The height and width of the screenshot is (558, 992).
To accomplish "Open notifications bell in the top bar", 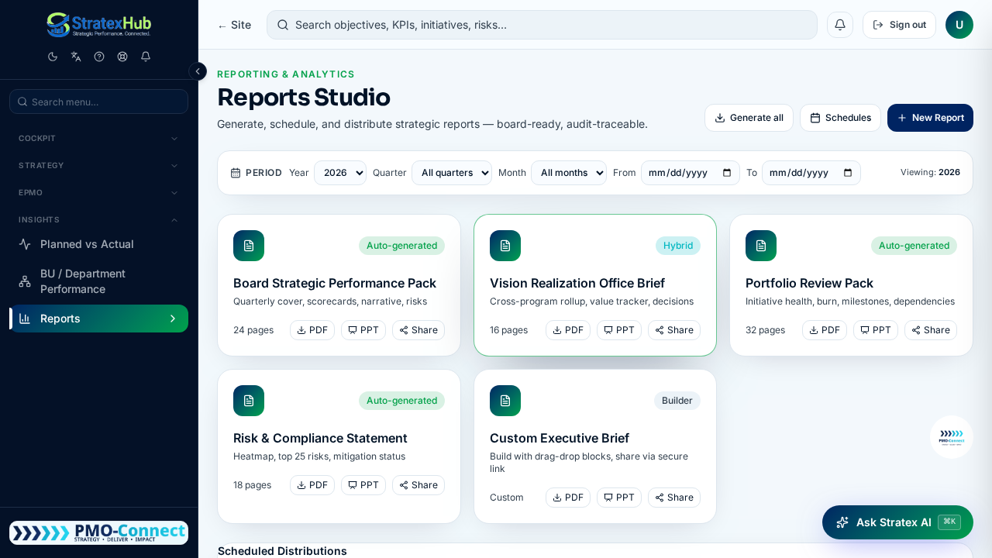I will coord(840,25).
